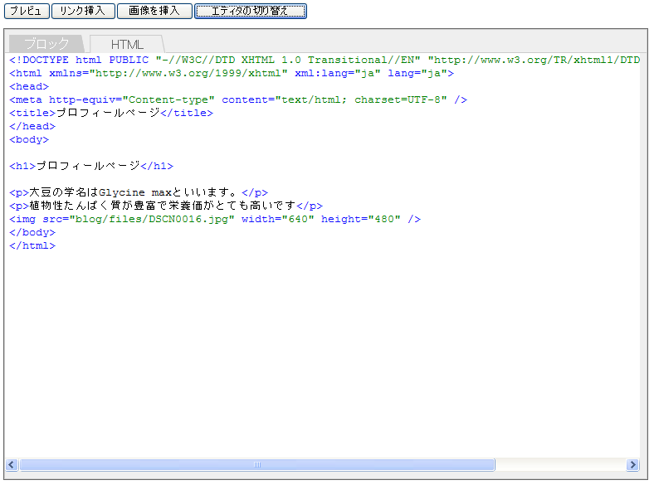Image resolution: width=654 pixels, height=485 pixels.
Task: Click the paragraph line starting 植物性たんぱく質
Action: coord(166,206)
